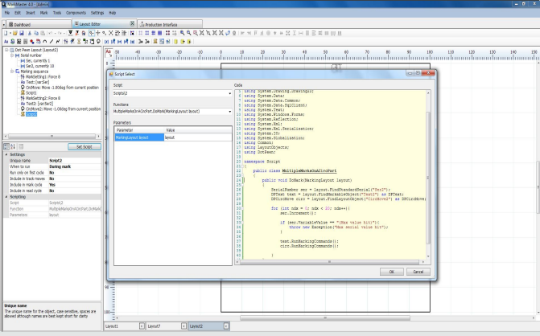This screenshot has height=336, width=540.
Task: Select Text2: [var:Ser2] tree item
Action: (x=39, y=104)
